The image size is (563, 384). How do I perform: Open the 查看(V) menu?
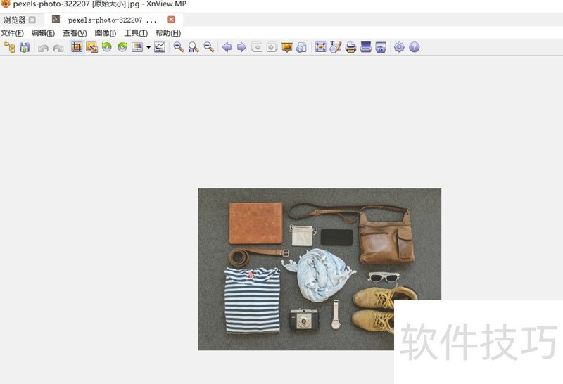pos(75,33)
